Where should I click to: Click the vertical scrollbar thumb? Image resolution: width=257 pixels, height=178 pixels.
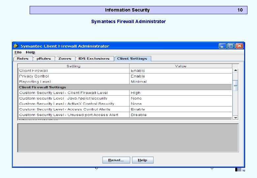[236, 85]
